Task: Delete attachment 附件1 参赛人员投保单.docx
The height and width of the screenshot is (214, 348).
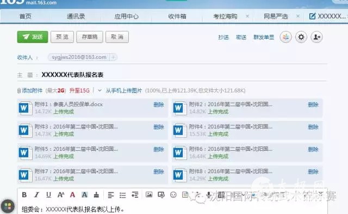Action: (158, 105)
